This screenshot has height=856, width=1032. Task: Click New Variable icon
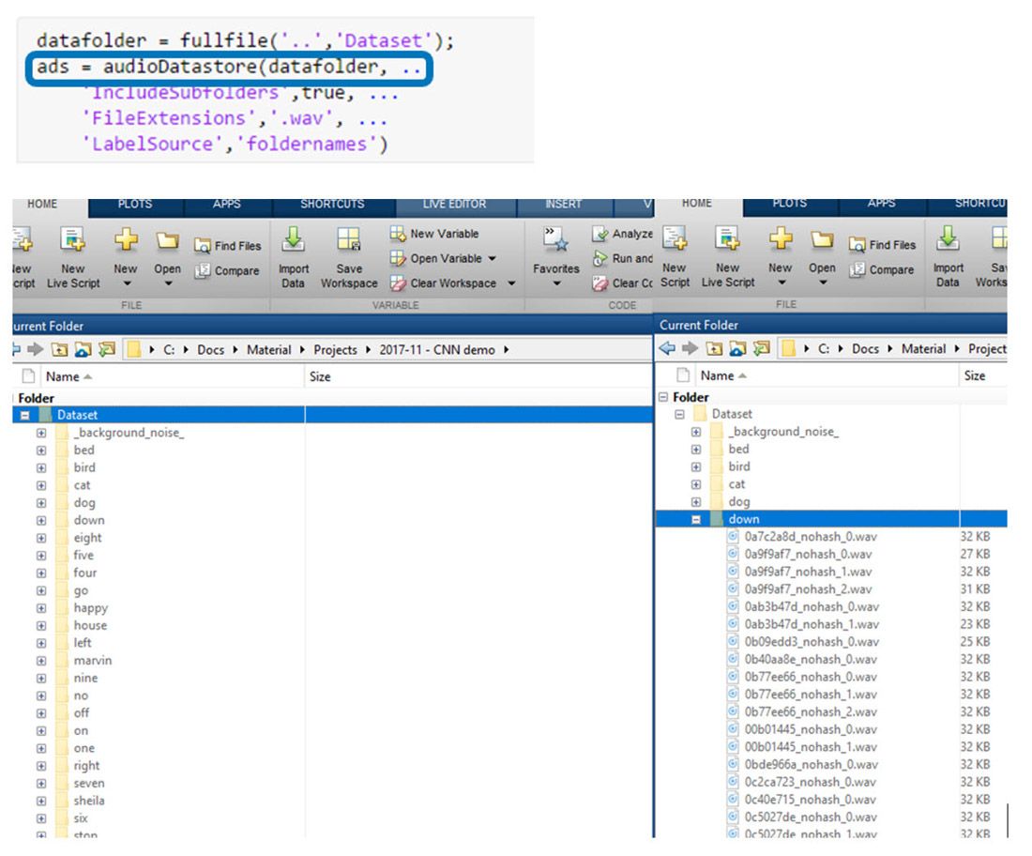(399, 234)
